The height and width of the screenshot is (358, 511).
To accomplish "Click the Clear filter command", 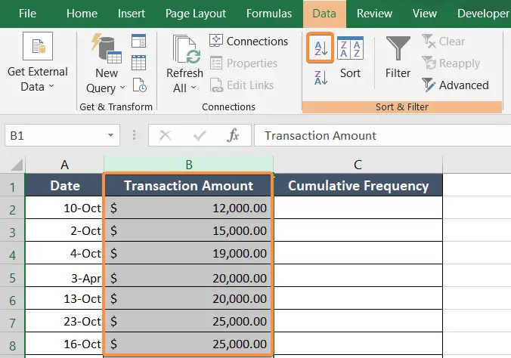I will coord(443,42).
